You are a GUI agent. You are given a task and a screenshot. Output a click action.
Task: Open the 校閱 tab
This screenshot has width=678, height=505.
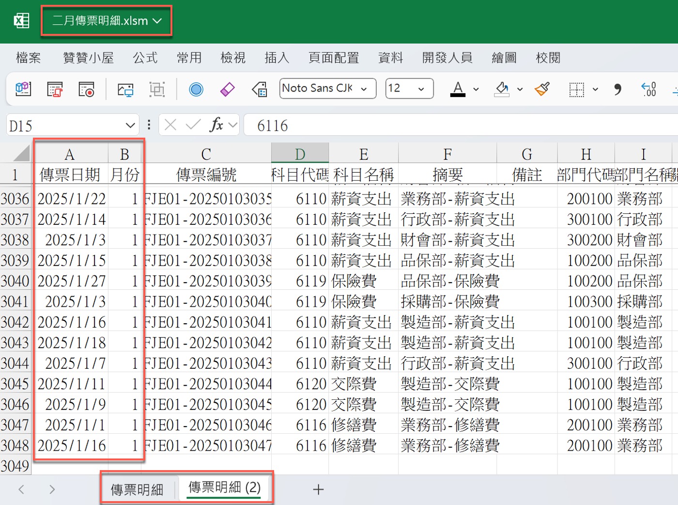pyautogui.click(x=548, y=58)
